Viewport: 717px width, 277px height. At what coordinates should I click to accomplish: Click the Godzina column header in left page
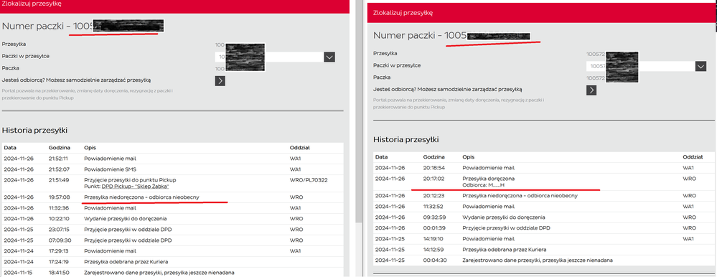(60, 148)
